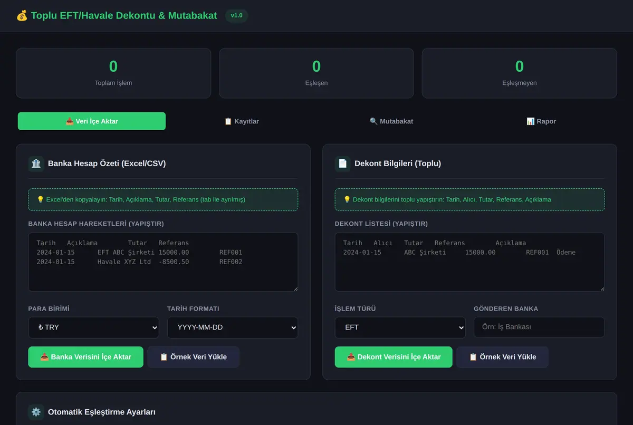Click the Eşleşen counter card
The height and width of the screenshot is (425, 633).
click(316, 73)
